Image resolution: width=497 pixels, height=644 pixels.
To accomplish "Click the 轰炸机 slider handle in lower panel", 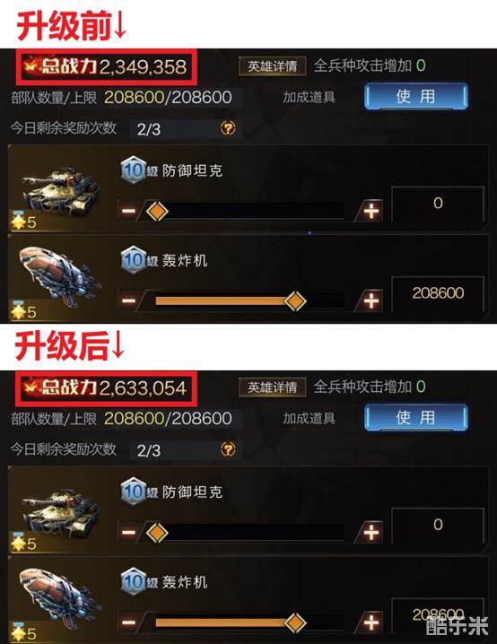I will click(295, 622).
